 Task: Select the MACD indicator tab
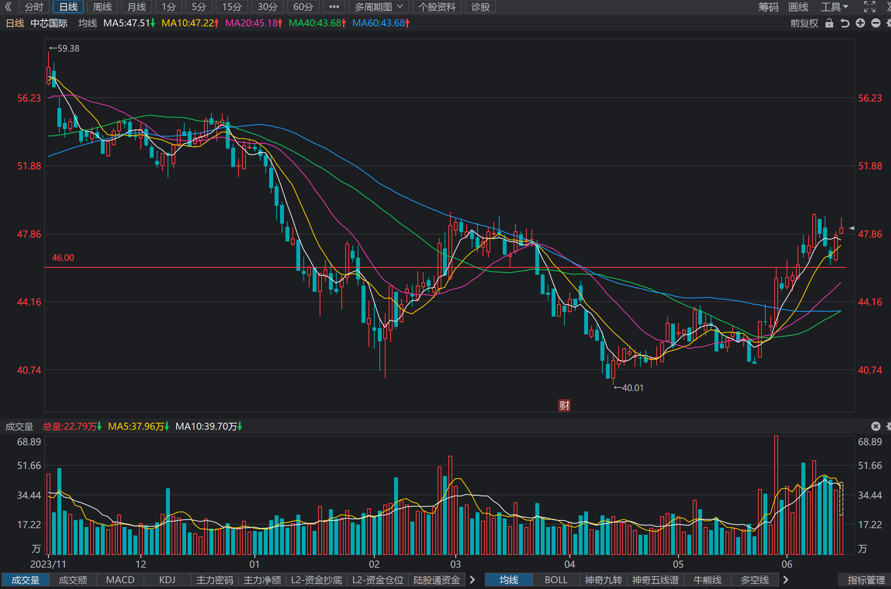click(120, 580)
